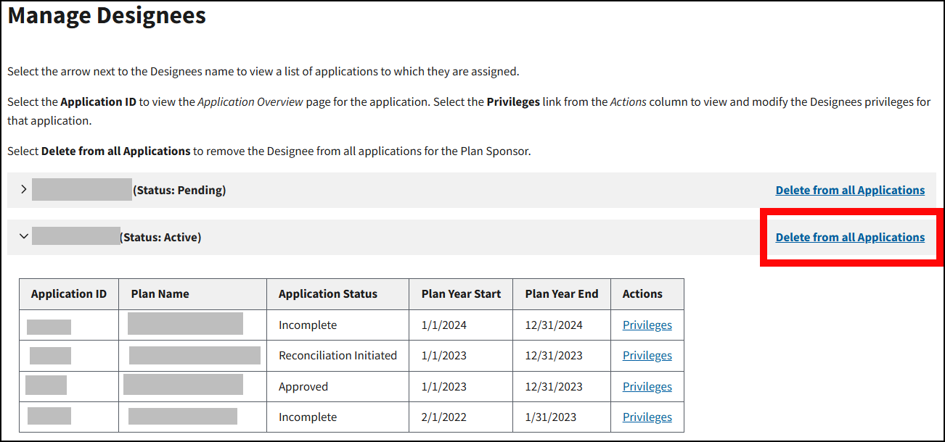Open Privileges for the 1/1/2024 Incomplete application
The height and width of the screenshot is (442, 945).
tap(647, 325)
